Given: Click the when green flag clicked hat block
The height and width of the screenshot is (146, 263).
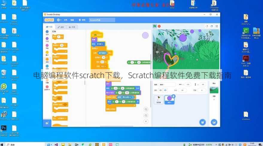Looking at the screenshot, I should 97,35.
